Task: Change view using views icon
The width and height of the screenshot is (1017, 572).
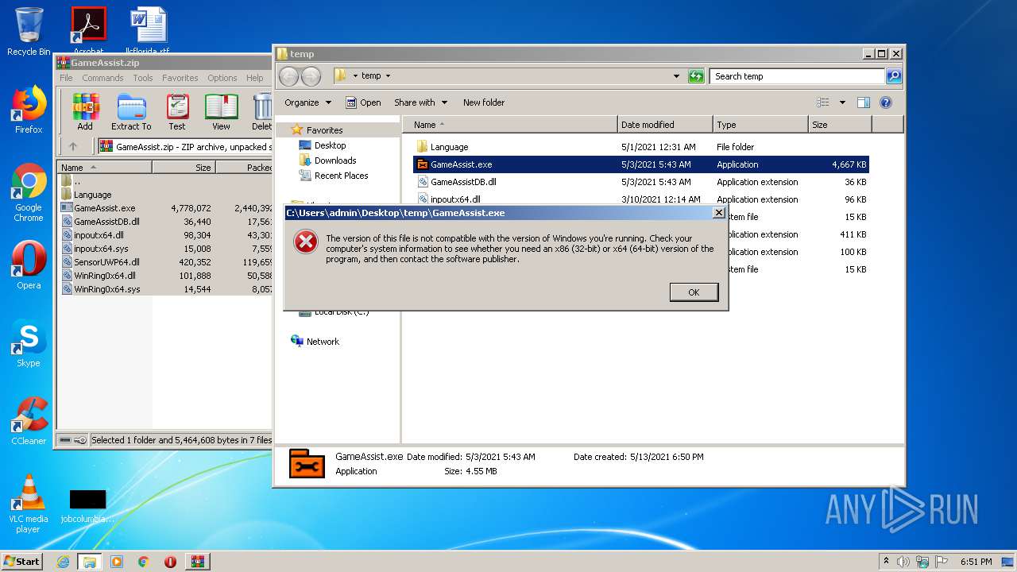Action: click(822, 102)
